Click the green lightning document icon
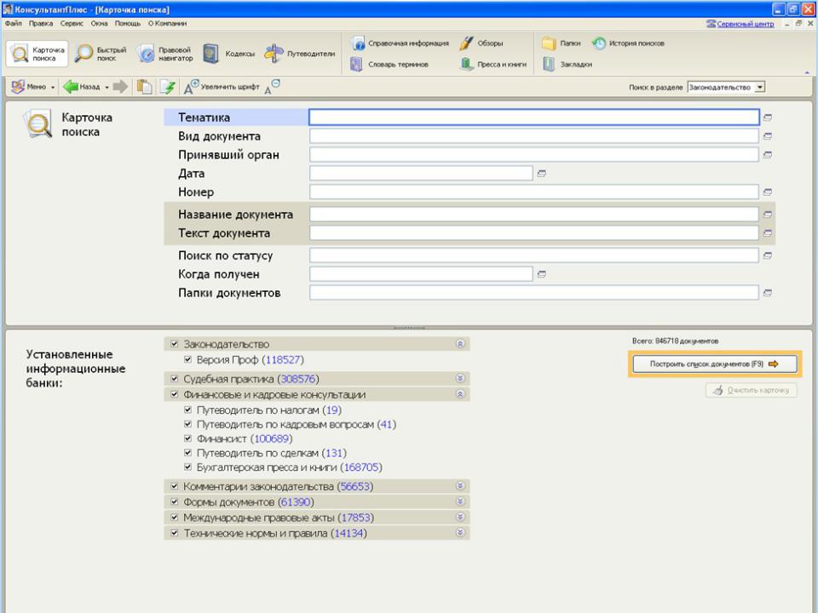 168,87
